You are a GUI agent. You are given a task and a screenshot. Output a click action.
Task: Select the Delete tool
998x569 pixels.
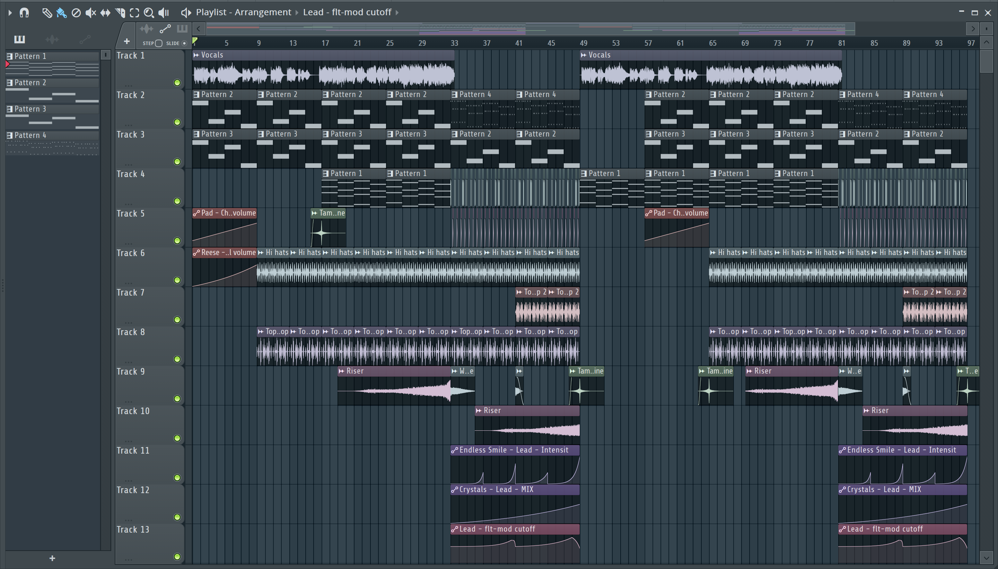point(76,12)
